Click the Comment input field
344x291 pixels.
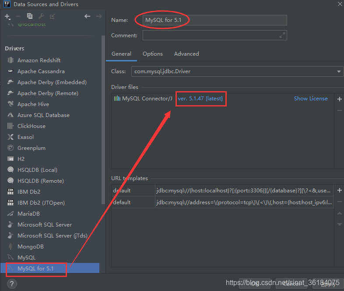tap(215, 35)
